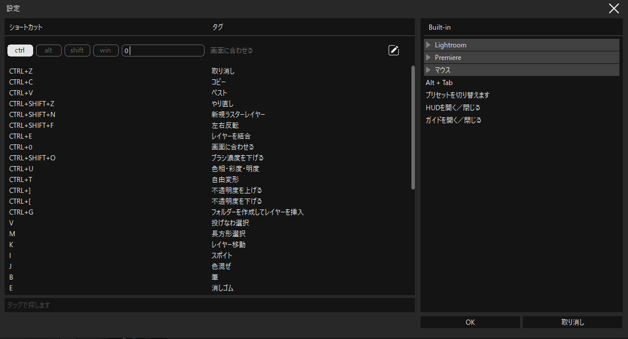Click the shortcut list vertical scrollbar
Viewport: 628px width, 339px height.
coord(413,127)
